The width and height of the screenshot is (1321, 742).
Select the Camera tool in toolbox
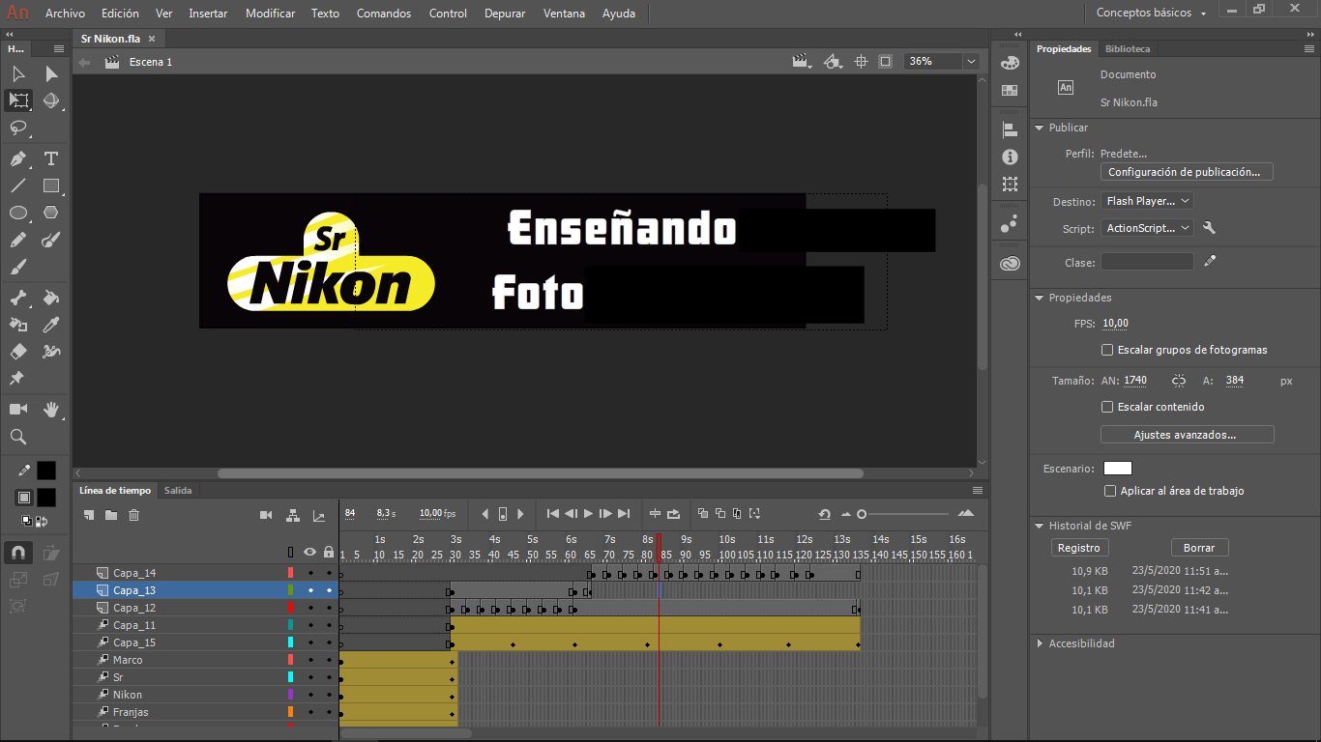coord(17,410)
